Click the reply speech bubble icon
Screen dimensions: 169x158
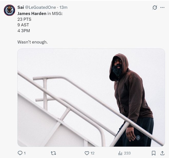point(20,153)
